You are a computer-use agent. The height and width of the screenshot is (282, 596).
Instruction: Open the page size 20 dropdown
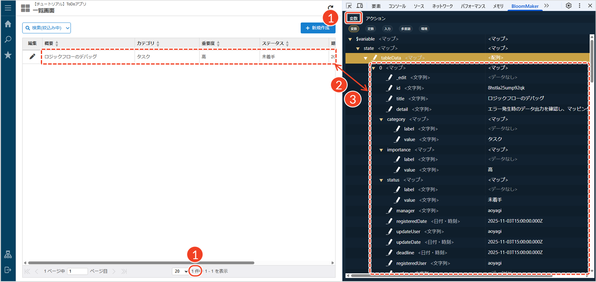pyautogui.click(x=180, y=271)
